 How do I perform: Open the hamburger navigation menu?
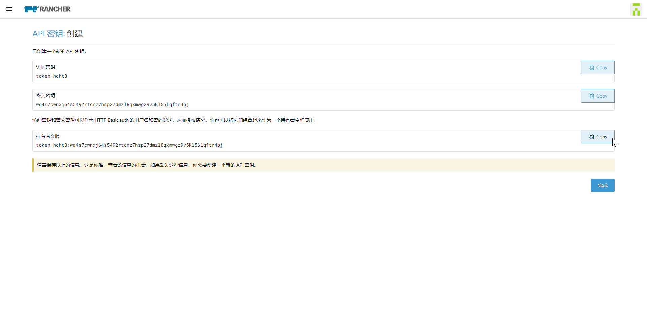9,9
